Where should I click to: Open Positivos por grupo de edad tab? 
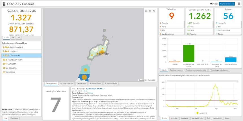[196, 70]
